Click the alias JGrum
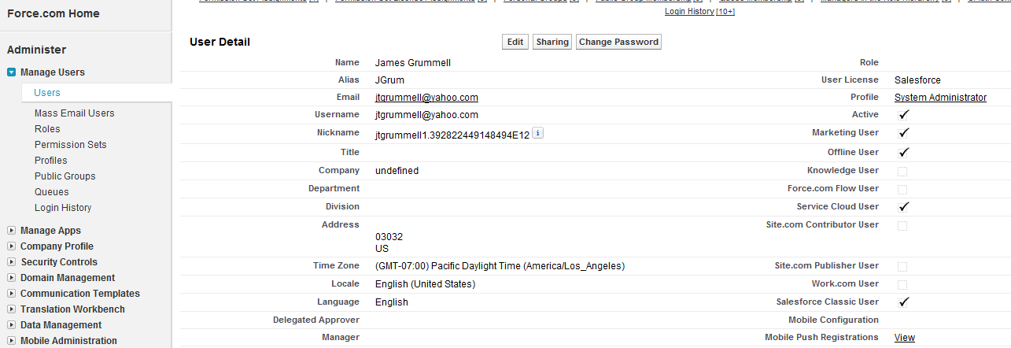The width and height of the screenshot is (1011, 348). click(x=389, y=80)
